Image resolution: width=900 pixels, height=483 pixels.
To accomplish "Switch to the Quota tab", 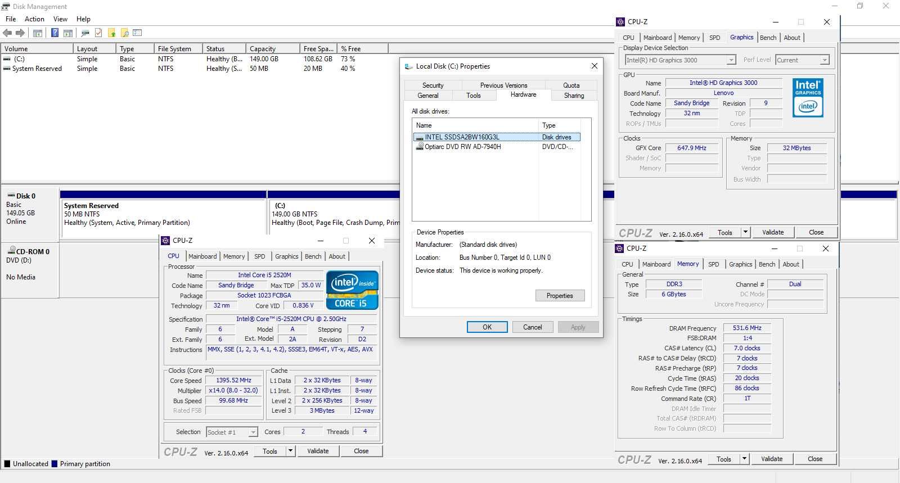I will [571, 85].
